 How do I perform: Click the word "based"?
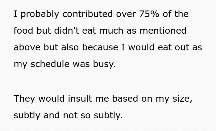click(x=125, y=99)
